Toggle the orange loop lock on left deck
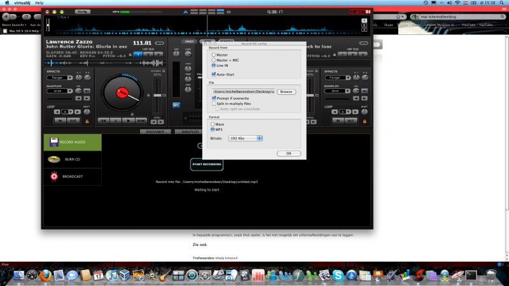Viewport: 509px width, 286px height. [87, 121]
